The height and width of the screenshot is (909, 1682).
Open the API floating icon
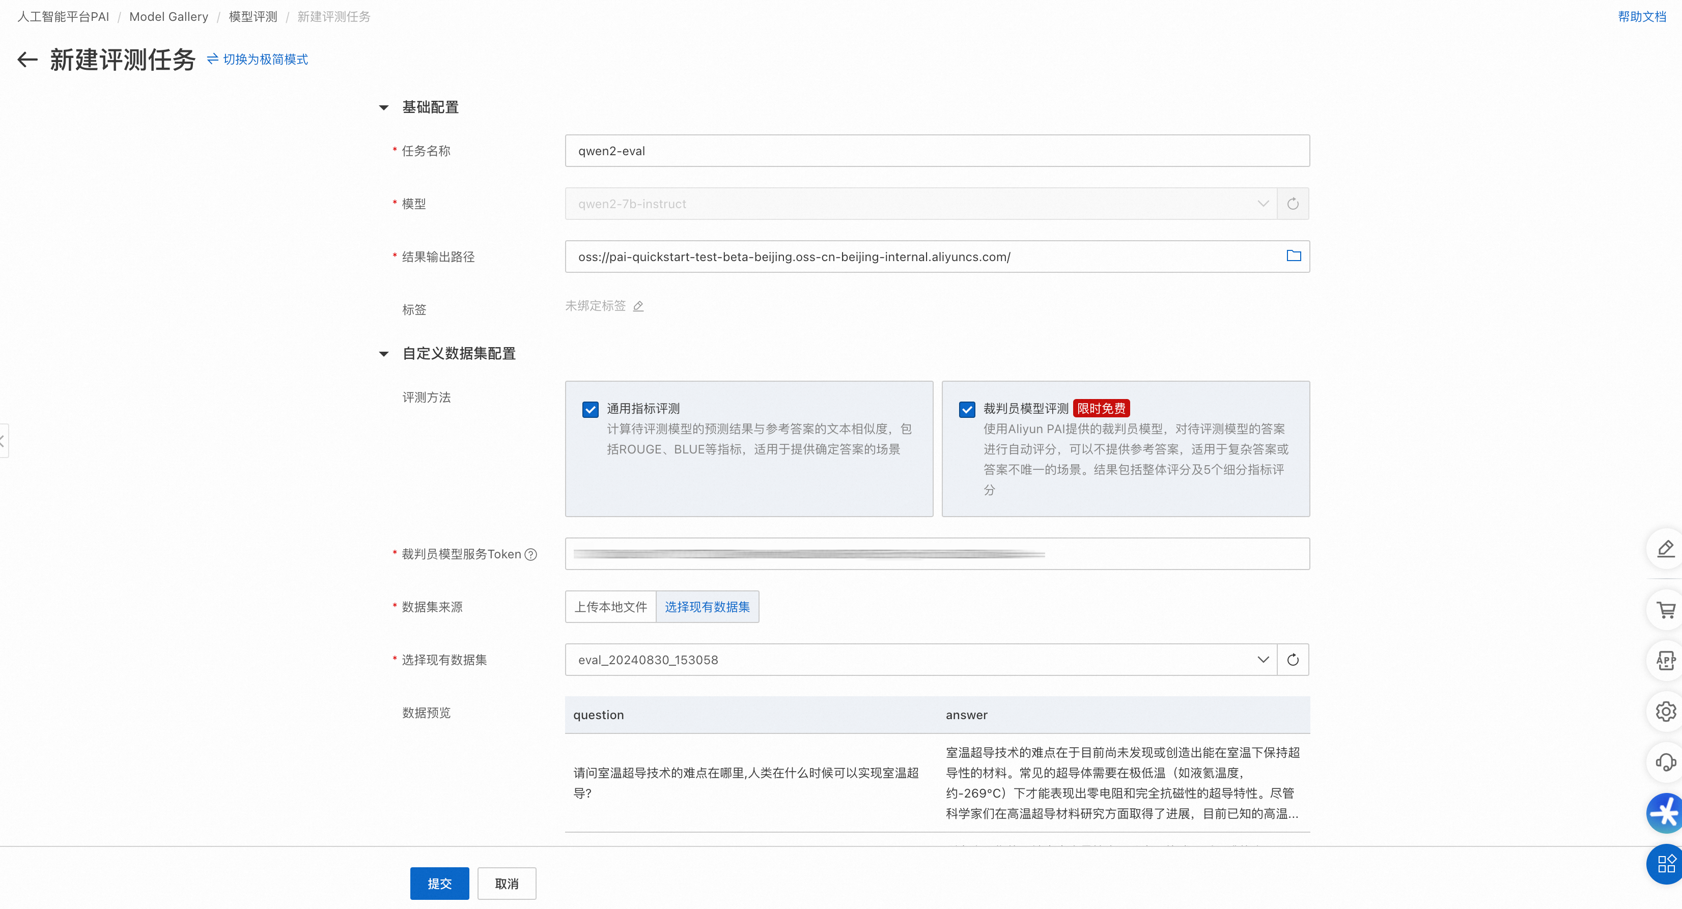[x=1666, y=661]
